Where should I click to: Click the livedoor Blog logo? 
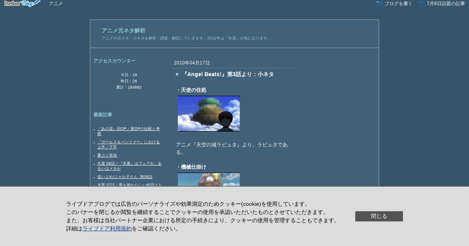coord(22,4)
